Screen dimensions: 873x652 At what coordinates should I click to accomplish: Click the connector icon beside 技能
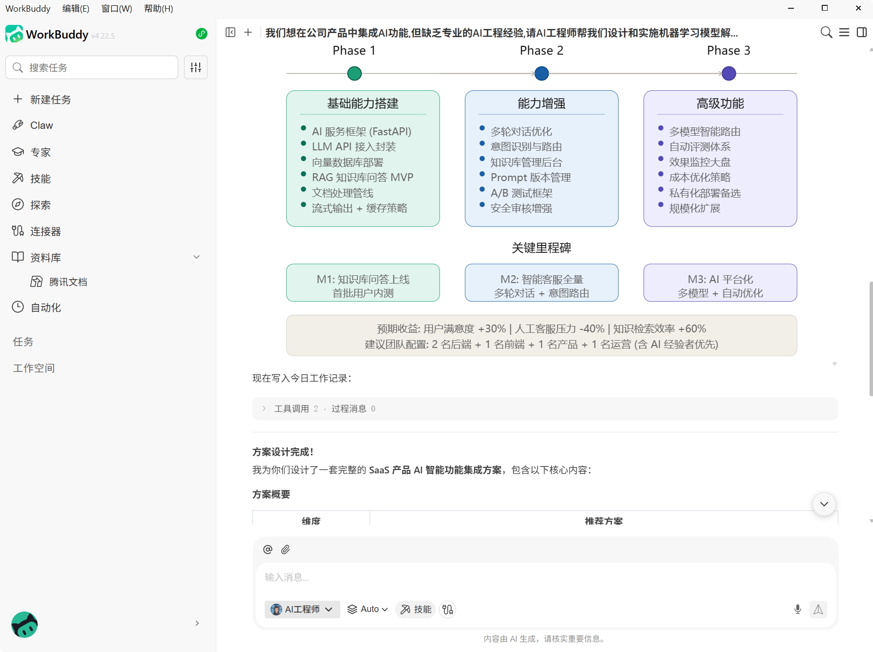pos(448,609)
